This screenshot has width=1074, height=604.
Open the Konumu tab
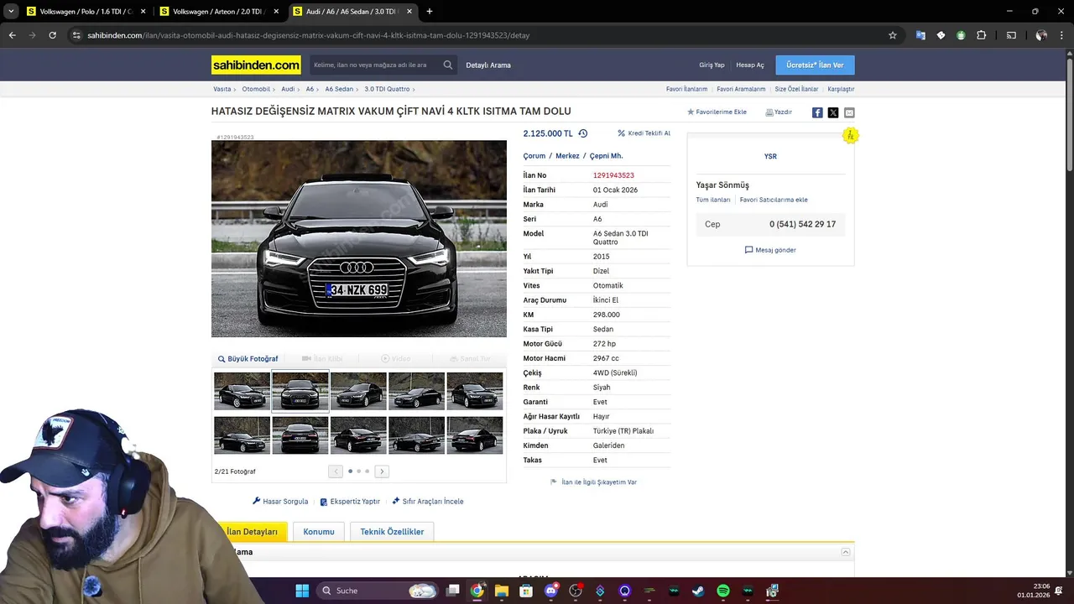coord(319,532)
